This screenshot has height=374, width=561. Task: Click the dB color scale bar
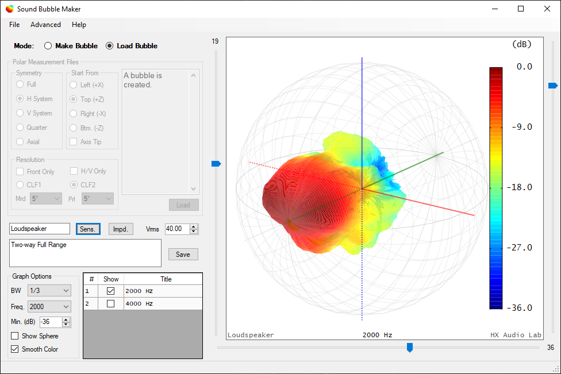tap(496, 188)
